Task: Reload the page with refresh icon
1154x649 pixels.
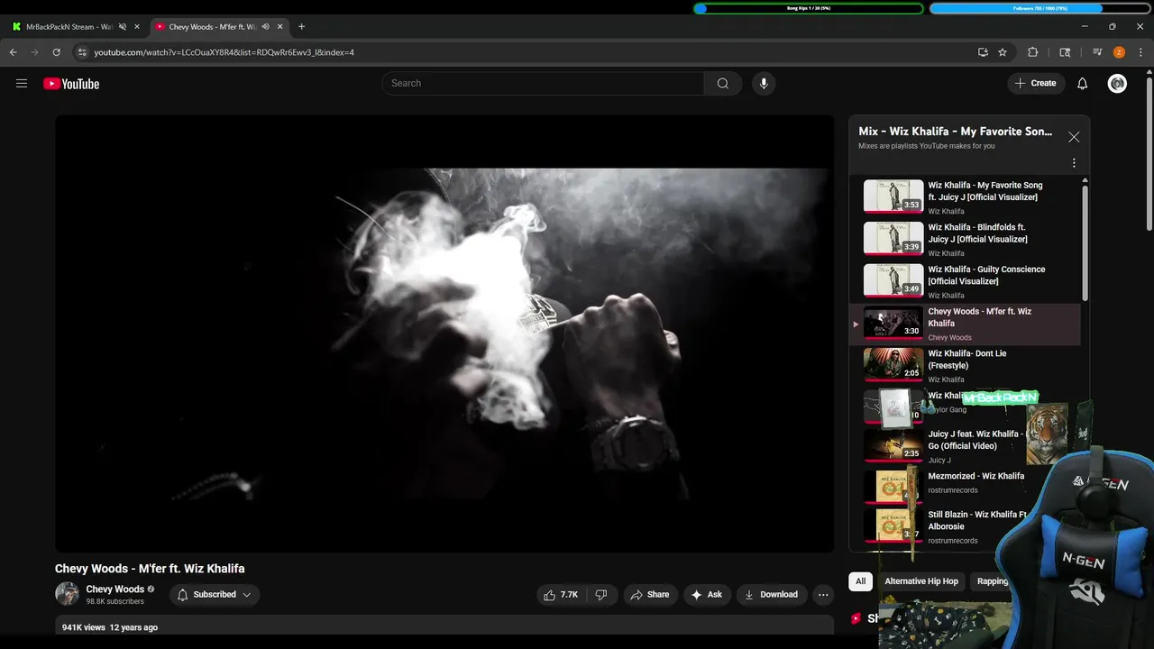Action: [56, 52]
